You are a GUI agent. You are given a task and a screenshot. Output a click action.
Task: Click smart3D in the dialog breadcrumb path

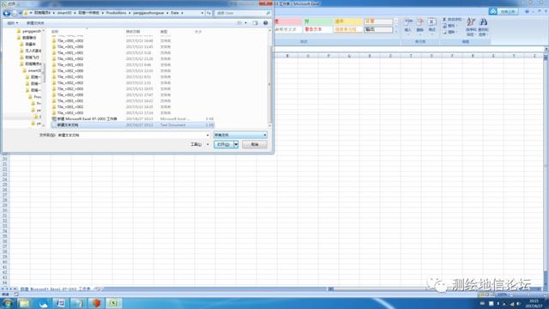click(64, 13)
